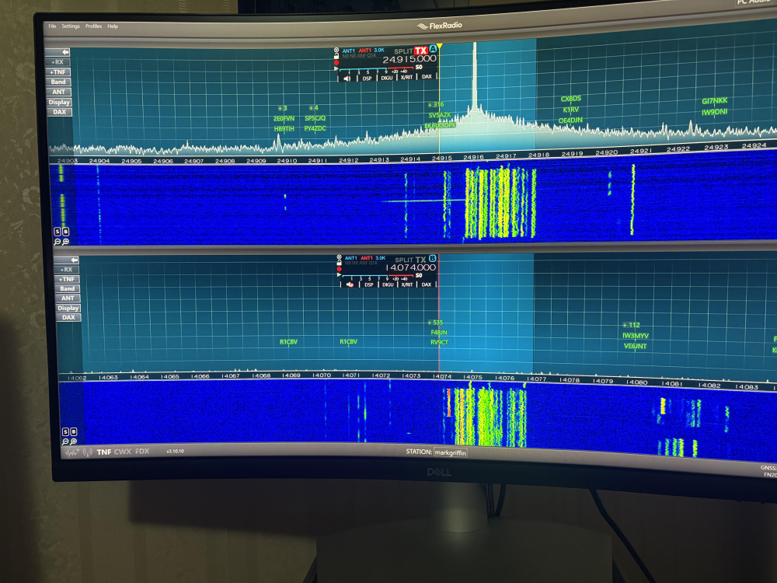Open slice A 3.0K filter width selector

[379, 50]
